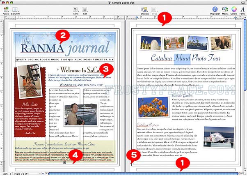The width and height of the screenshot is (247, 176).
Task: Select the orange flowers photo
Action: click(x=153, y=107)
